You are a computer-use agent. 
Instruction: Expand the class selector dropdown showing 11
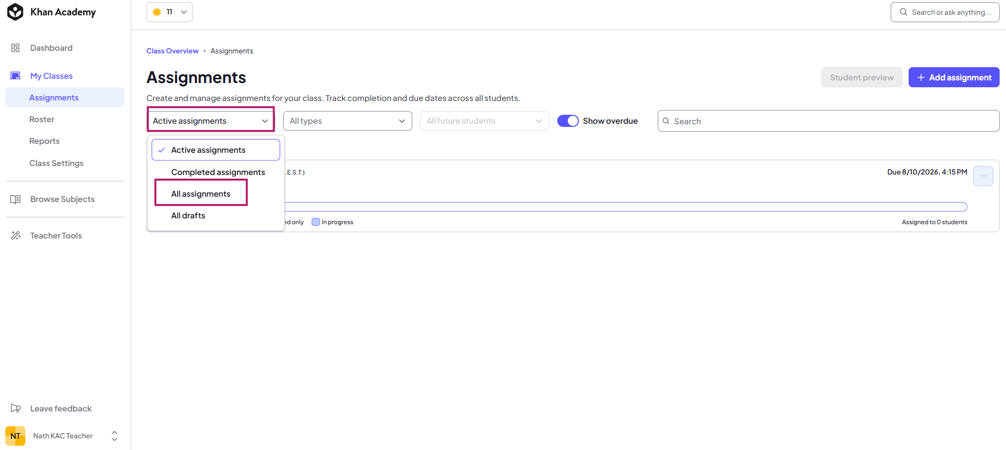click(169, 12)
